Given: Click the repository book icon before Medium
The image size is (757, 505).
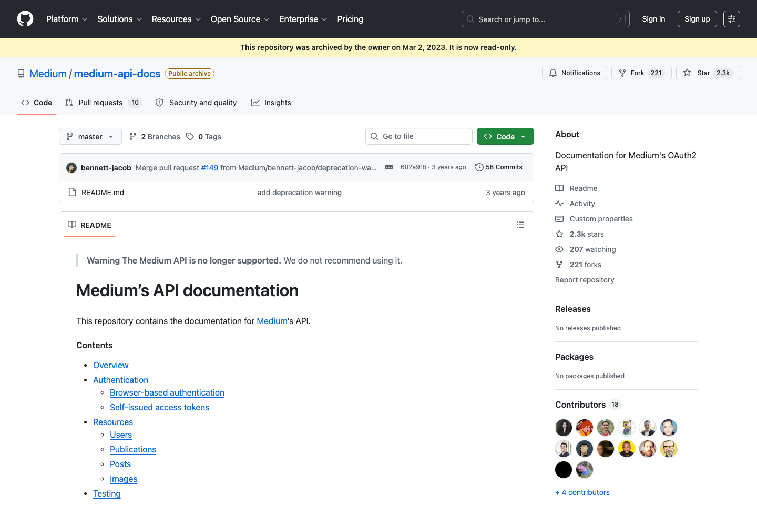Looking at the screenshot, I should pos(21,73).
